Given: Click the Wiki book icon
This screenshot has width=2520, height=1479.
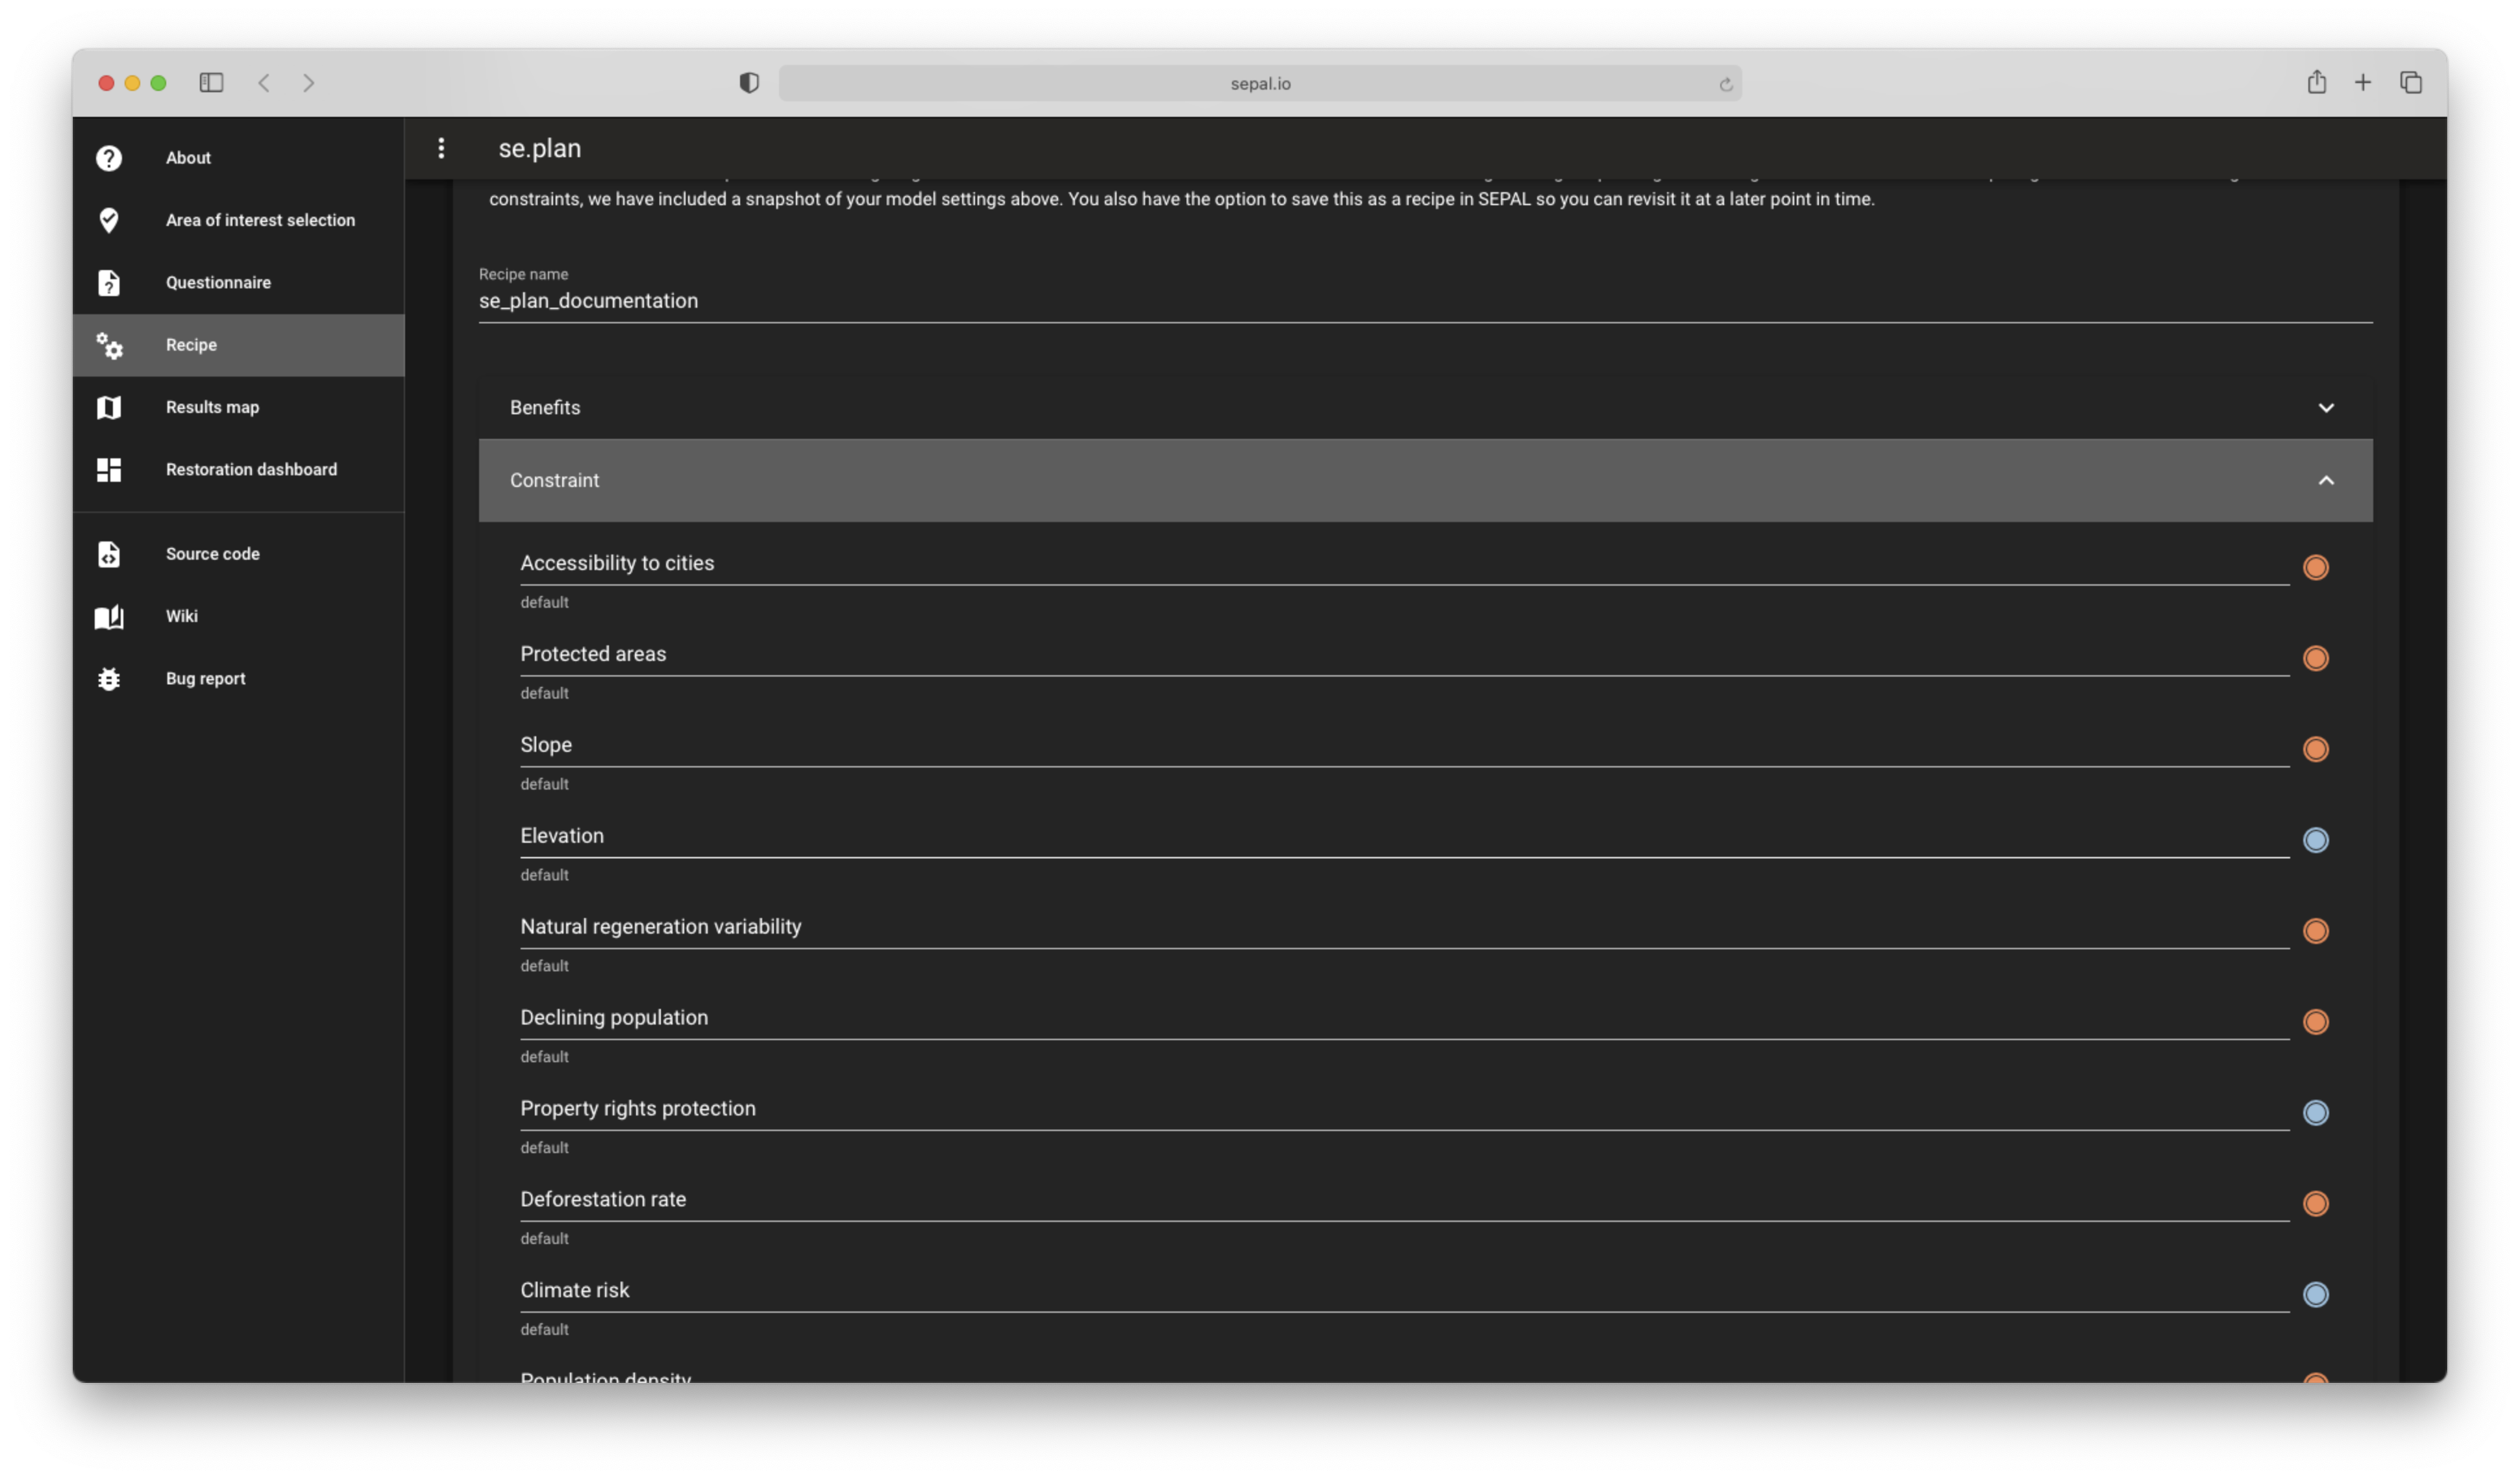Looking at the screenshot, I should pos(109,616).
